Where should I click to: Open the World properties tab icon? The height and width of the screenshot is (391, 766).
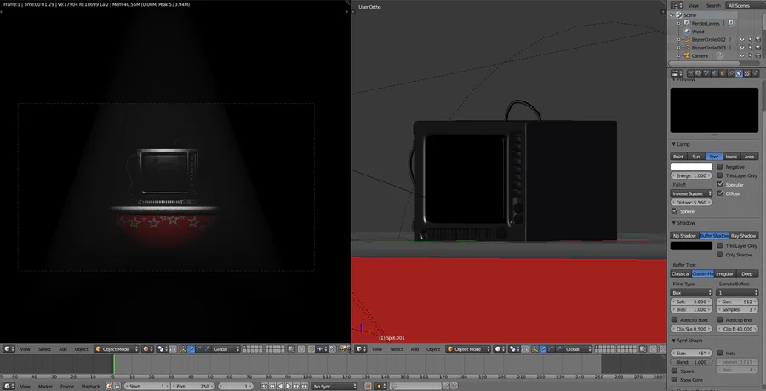714,73
